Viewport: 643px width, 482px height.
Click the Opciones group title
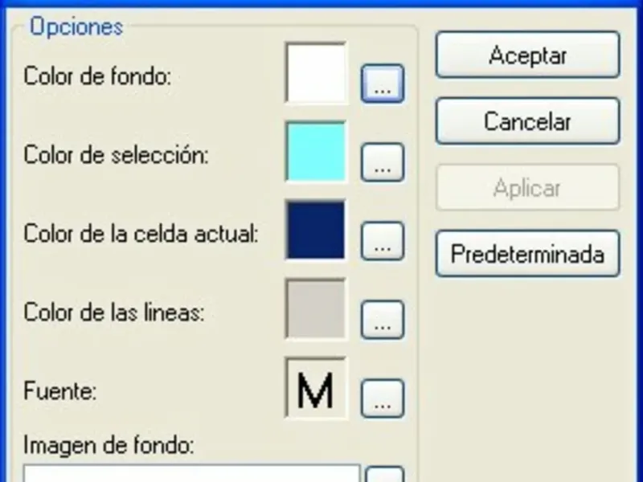click(x=76, y=27)
